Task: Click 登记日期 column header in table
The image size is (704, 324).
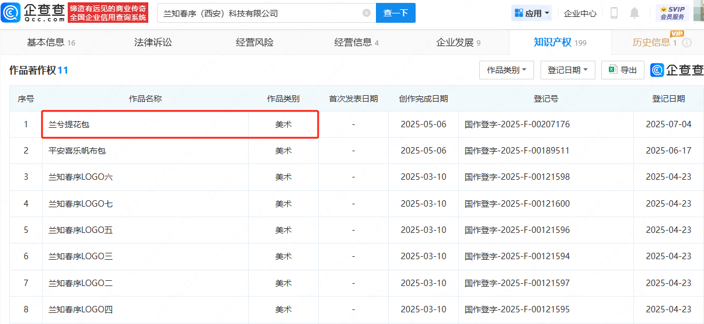Action: coord(668,99)
